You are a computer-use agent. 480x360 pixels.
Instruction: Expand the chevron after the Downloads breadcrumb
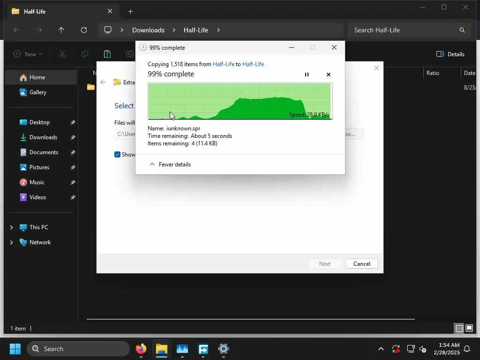[174, 30]
